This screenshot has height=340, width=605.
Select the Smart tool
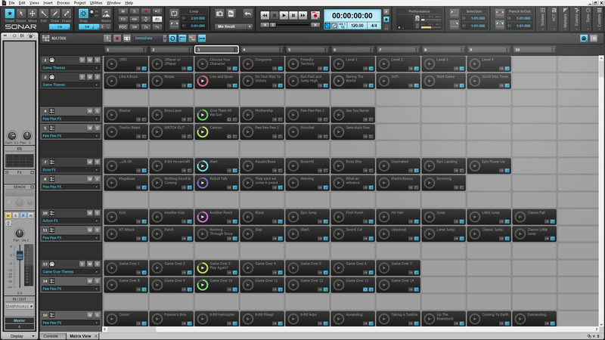[x=9, y=14]
